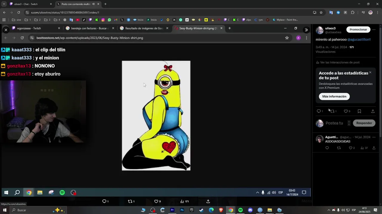Click the Responder button
The width and height of the screenshot is (382, 214).
364,123
